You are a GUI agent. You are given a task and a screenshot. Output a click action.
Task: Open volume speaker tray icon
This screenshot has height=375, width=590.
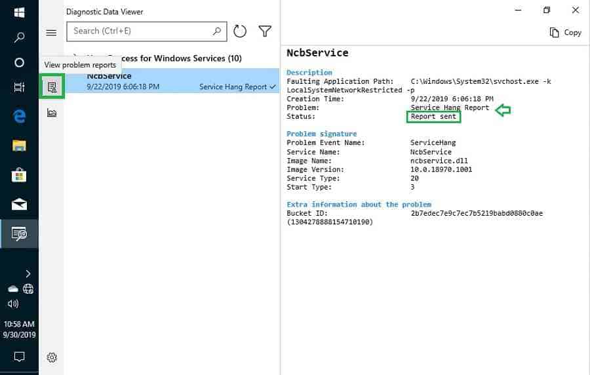13,304
